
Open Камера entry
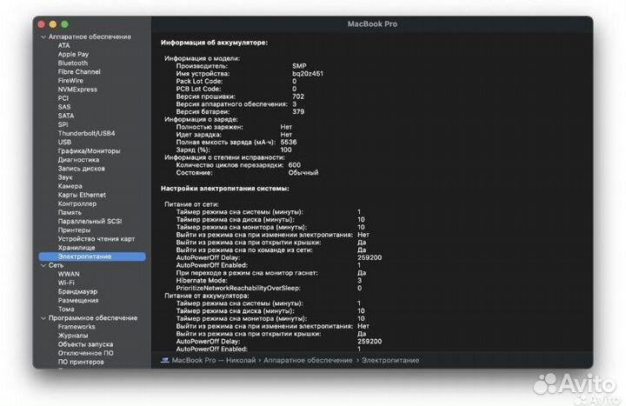(x=70, y=186)
